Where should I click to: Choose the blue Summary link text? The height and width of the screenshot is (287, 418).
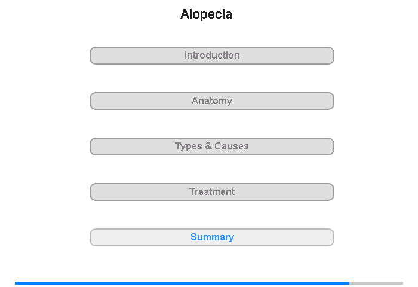click(x=212, y=237)
